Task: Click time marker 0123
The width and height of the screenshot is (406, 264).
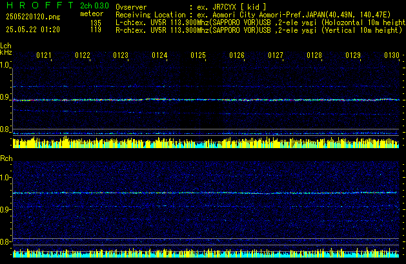Action: tap(121, 55)
